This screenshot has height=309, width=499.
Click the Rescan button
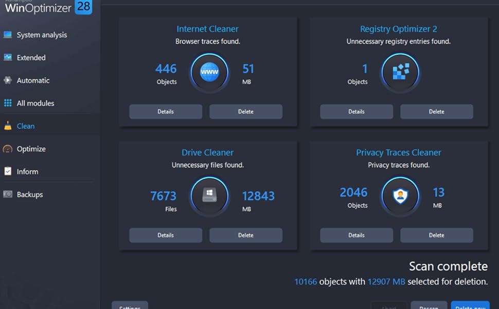tap(429, 306)
